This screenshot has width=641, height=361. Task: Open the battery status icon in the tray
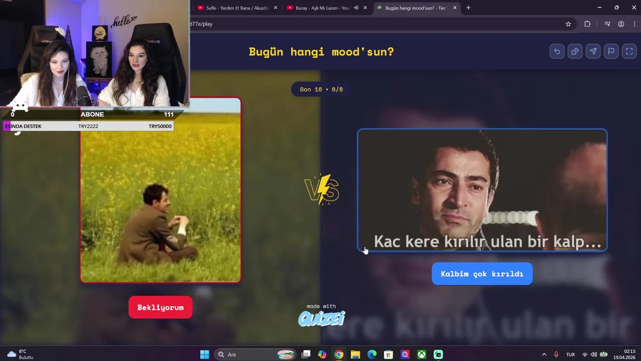pos(604,354)
